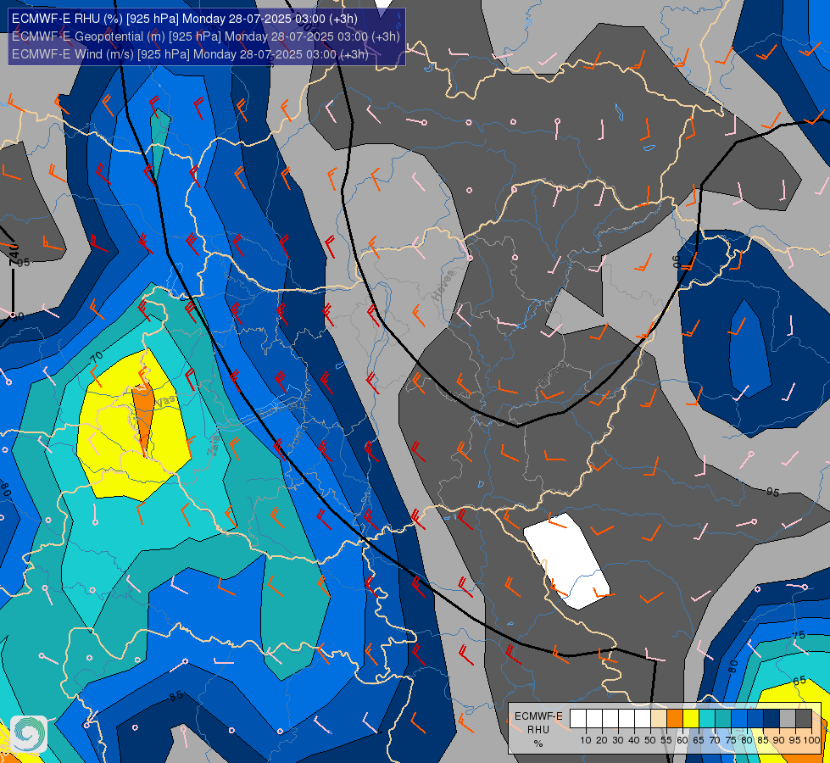Select the ECMWF-E RHU (%) title line
The width and height of the screenshot is (830, 763).
185,19
